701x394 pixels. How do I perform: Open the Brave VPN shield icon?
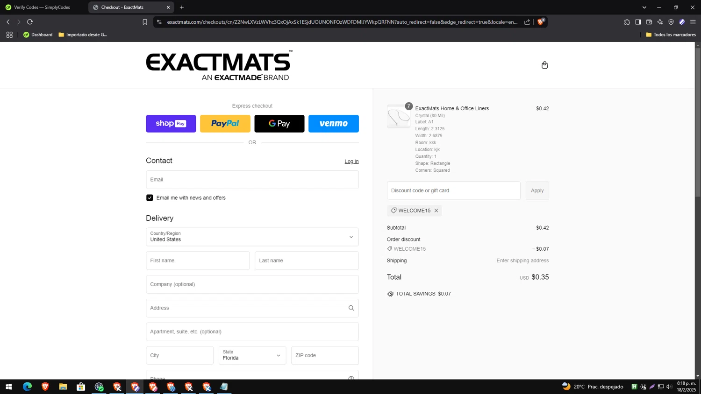(671, 22)
